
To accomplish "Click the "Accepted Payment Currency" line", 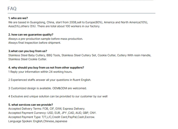I will point(52,113).
